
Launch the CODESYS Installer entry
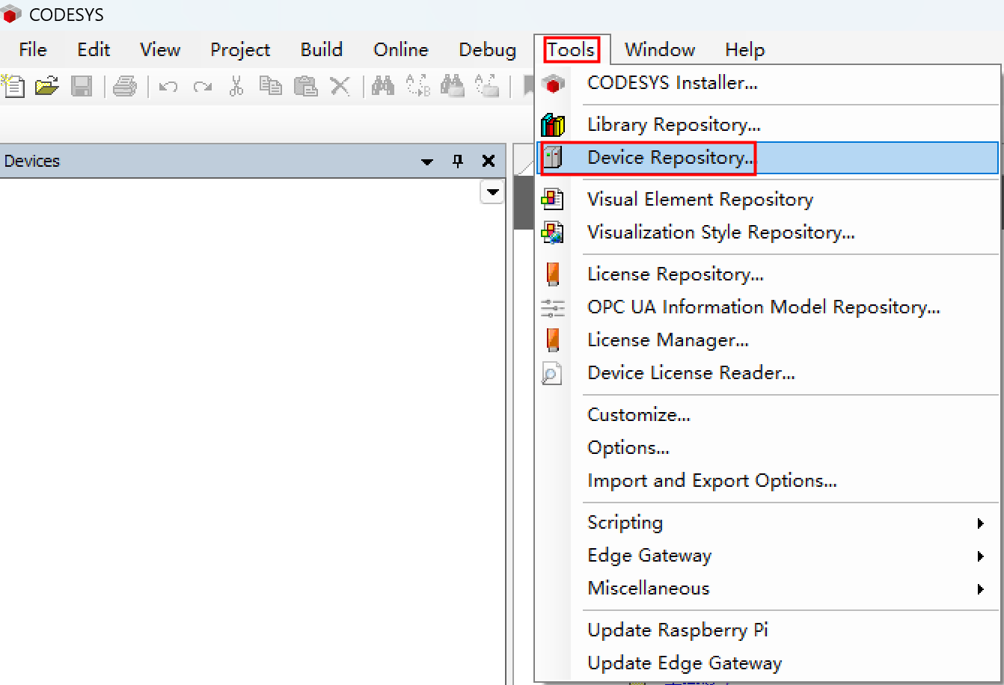[x=672, y=83]
